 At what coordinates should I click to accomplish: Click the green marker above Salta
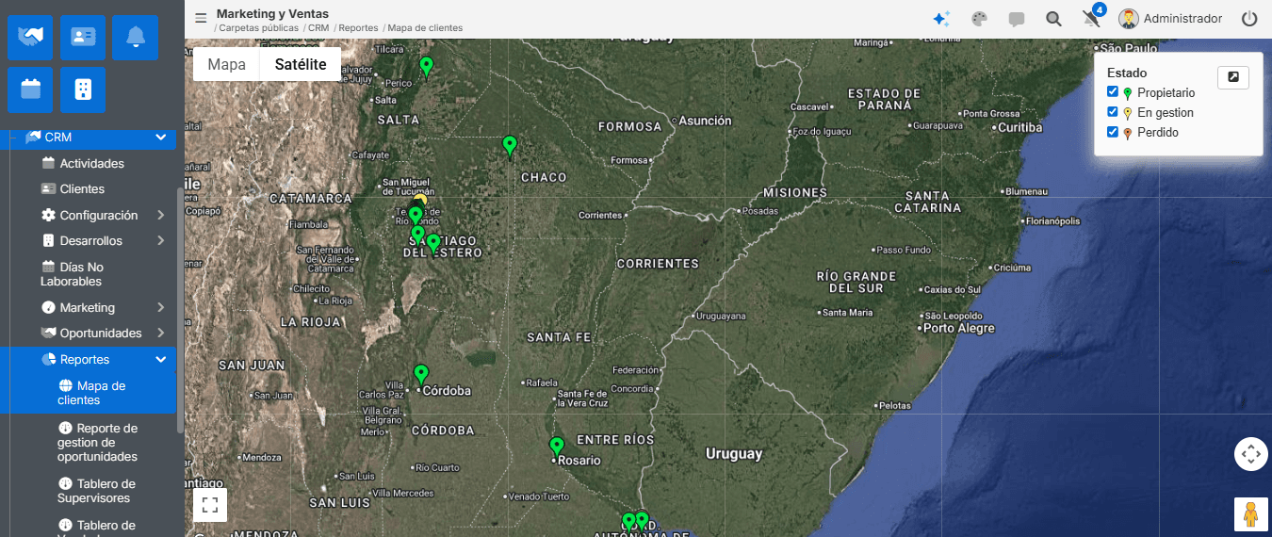(426, 66)
